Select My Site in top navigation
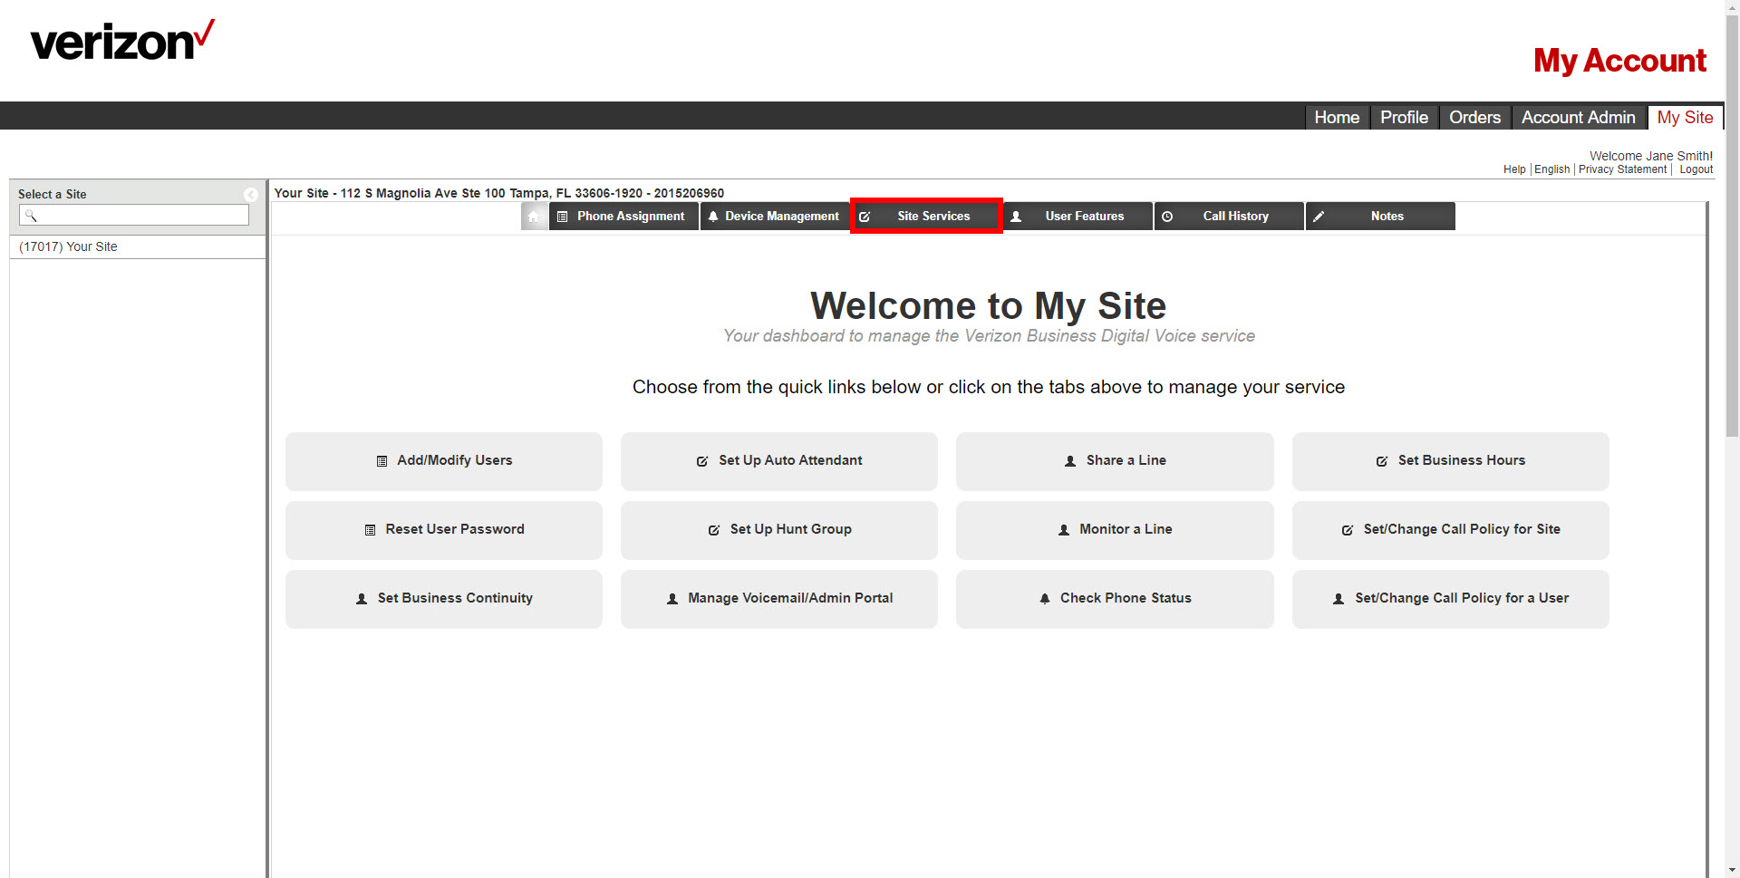Image resolution: width=1740 pixels, height=878 pixels. [1685, 117]
